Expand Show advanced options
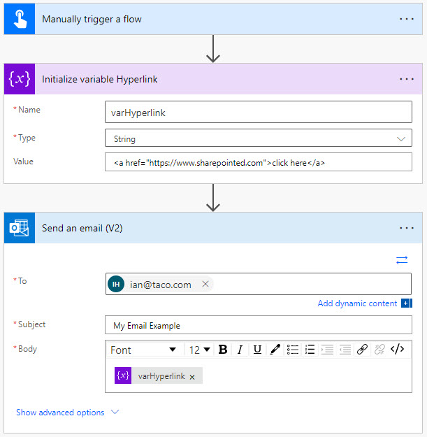Viewport: 427px width, 437px height. (x=68, y=413)
